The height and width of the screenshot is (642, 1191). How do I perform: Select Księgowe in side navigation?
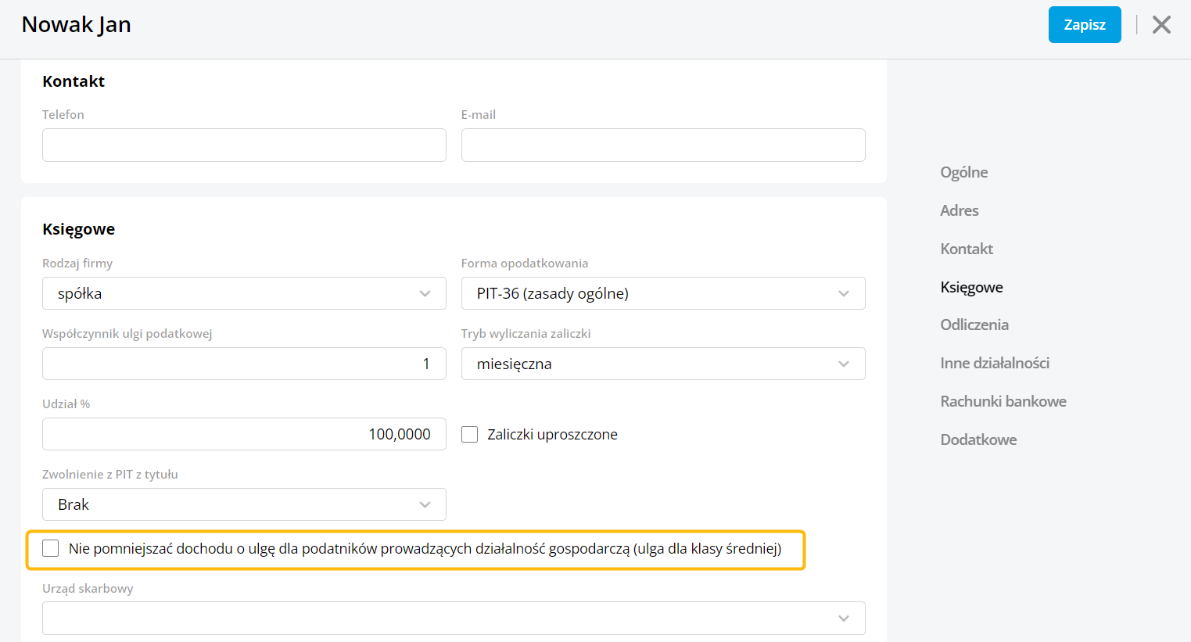point(971,288)
